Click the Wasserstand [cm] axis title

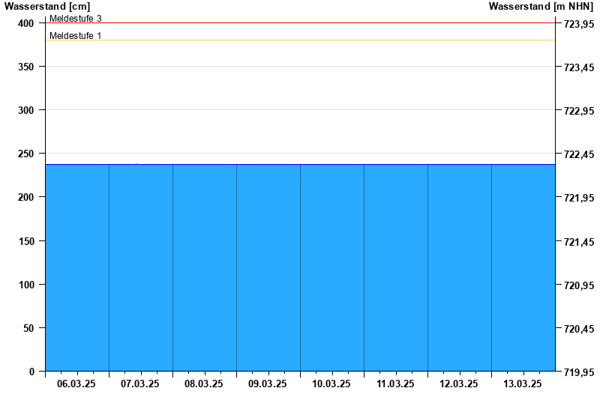(46, 6)
